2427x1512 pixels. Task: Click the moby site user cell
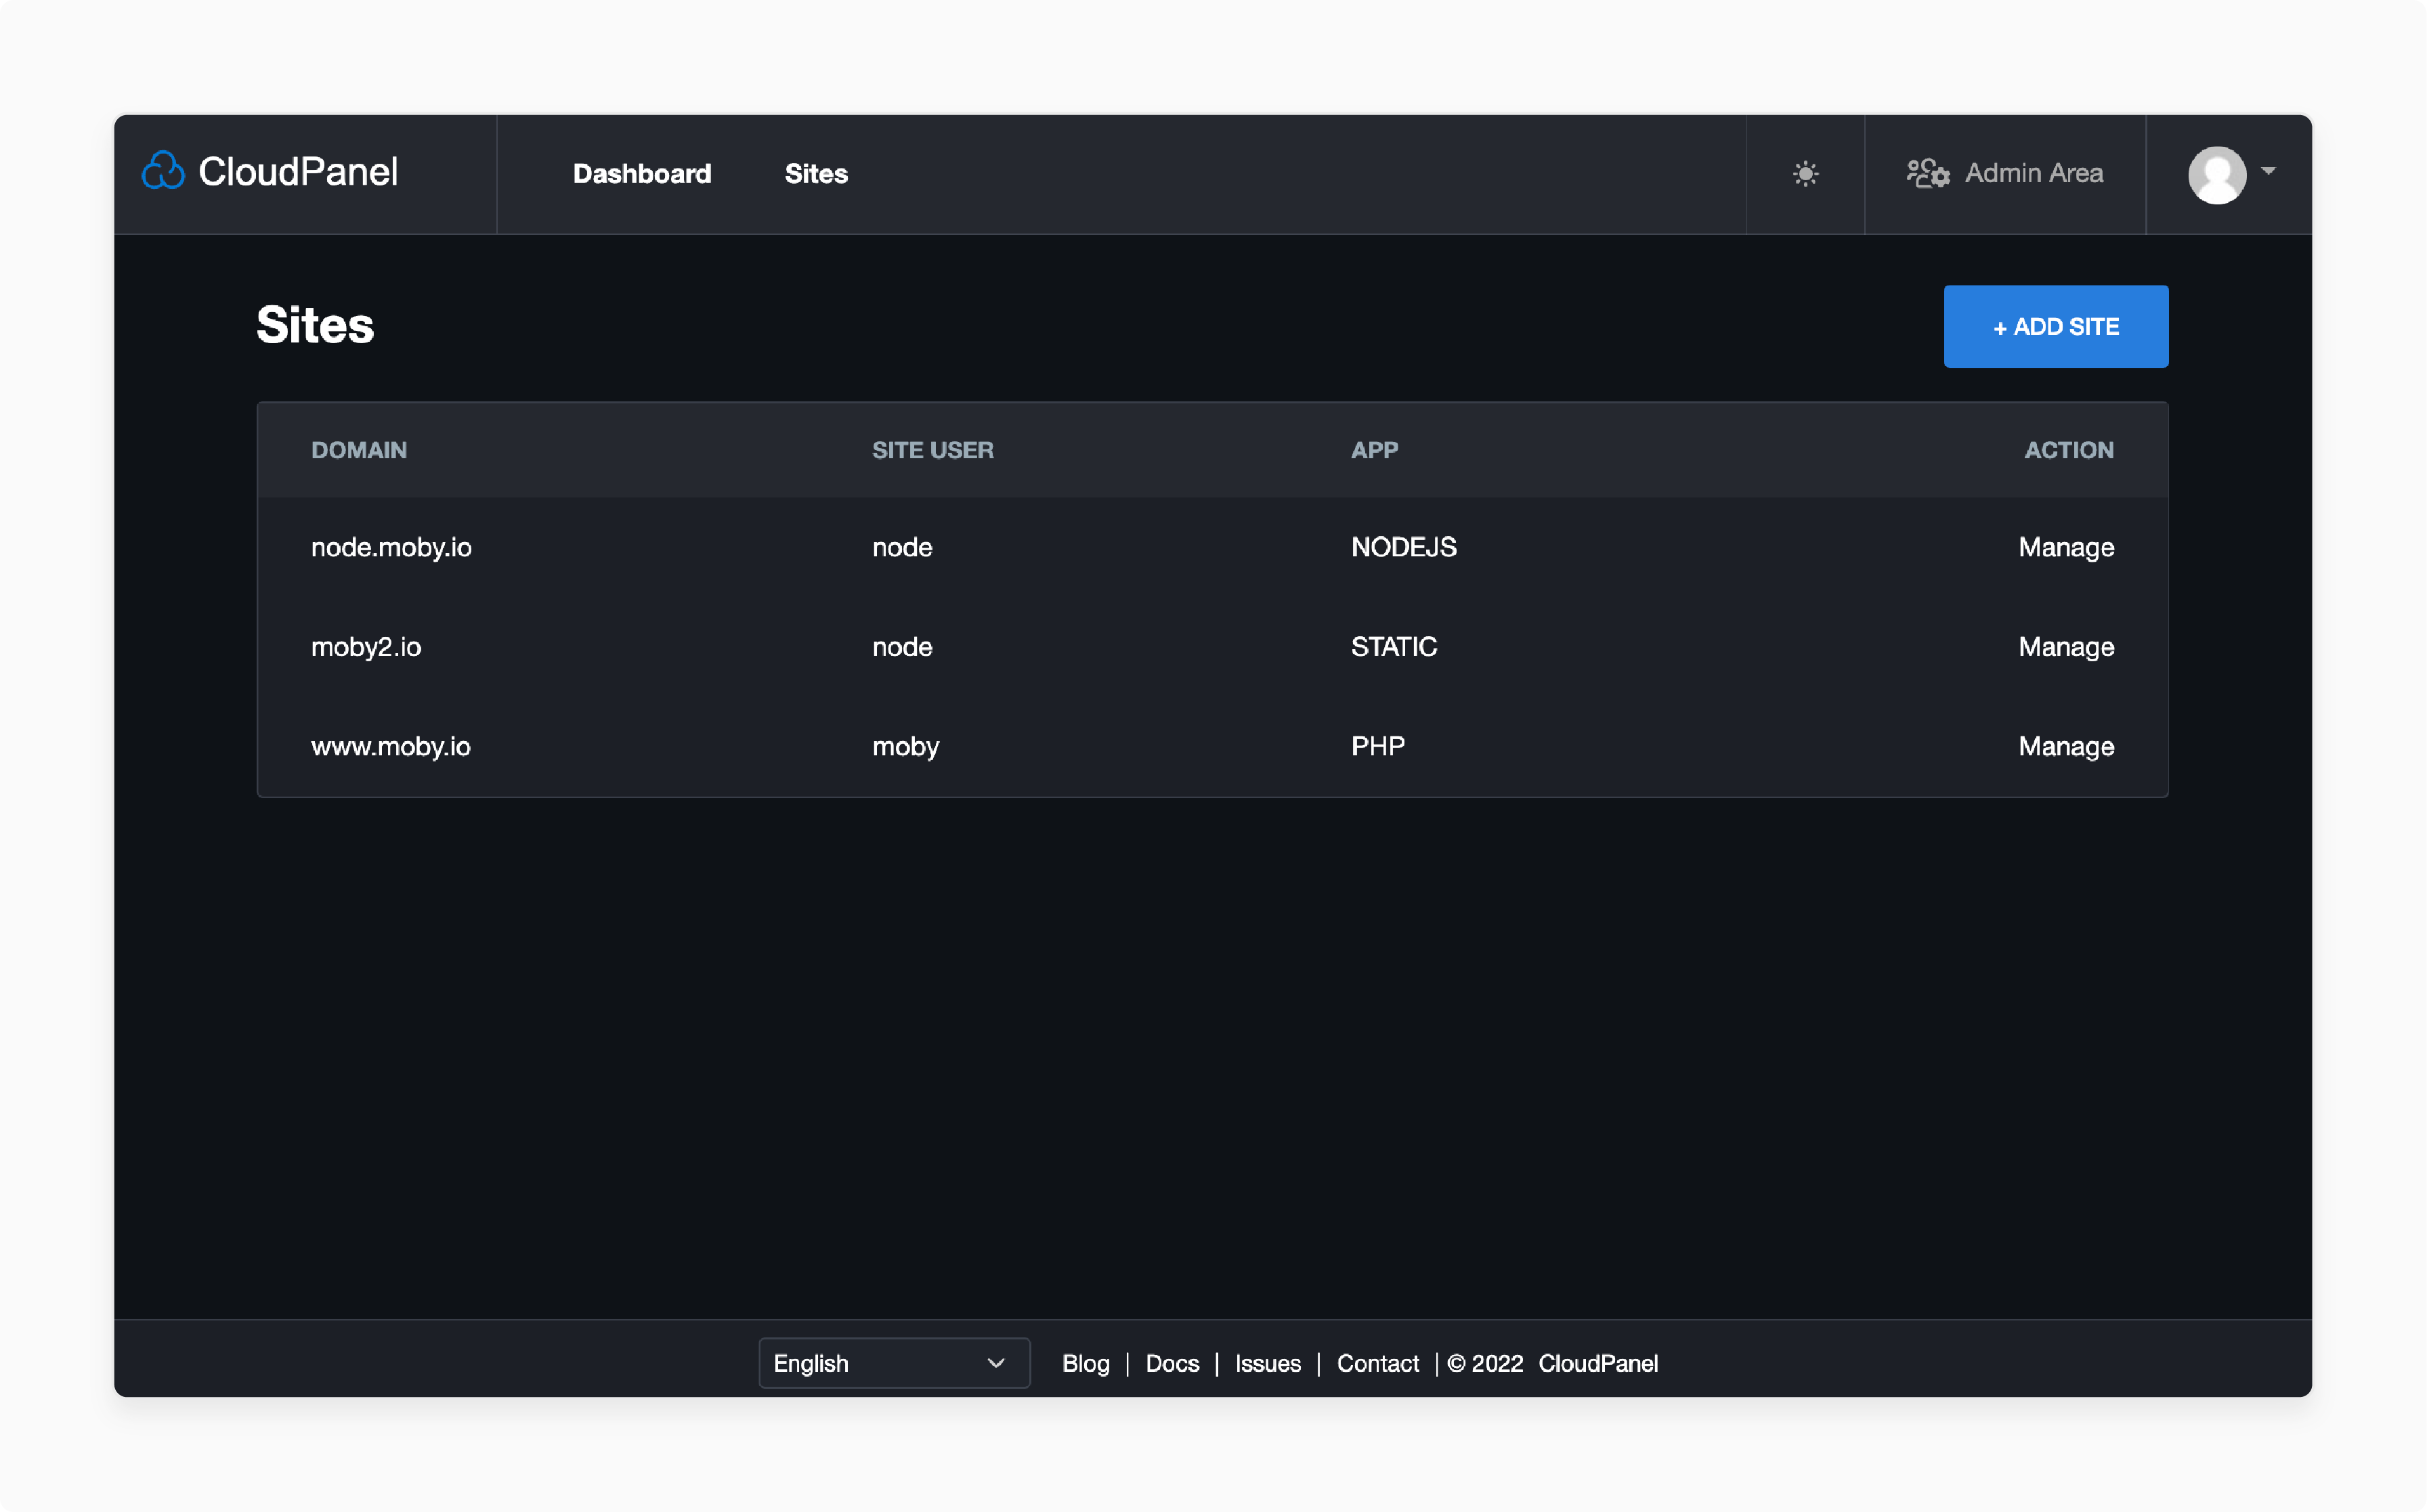(x=905, y=746)
